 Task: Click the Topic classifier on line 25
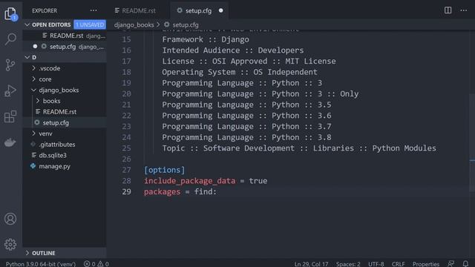299,148
